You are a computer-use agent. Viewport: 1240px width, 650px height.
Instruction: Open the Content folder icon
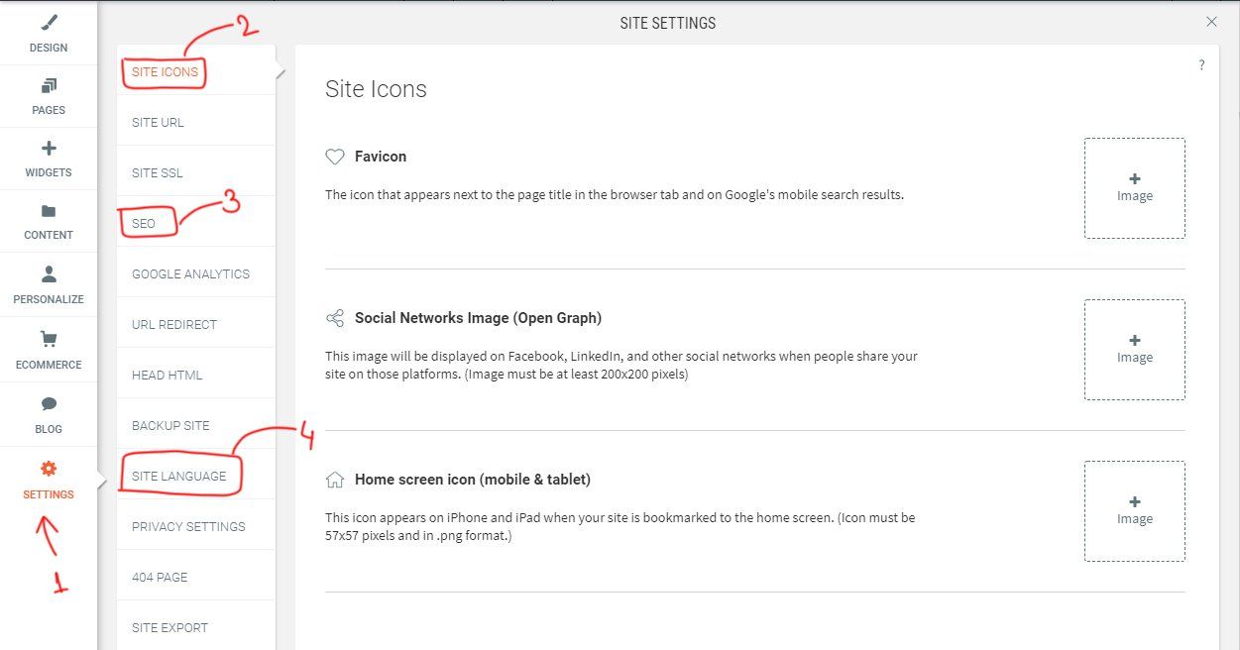click(49, 211)
